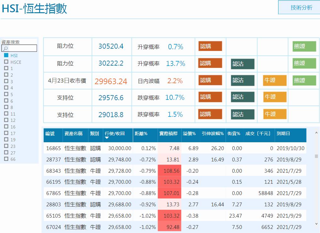320x233 pixels.
Task: Click 牛證 in the 4月23日收市價 row
Action: click(x=275, y=80)
